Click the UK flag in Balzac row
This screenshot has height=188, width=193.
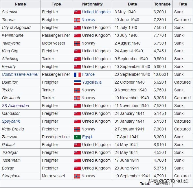tap(77, 168)
